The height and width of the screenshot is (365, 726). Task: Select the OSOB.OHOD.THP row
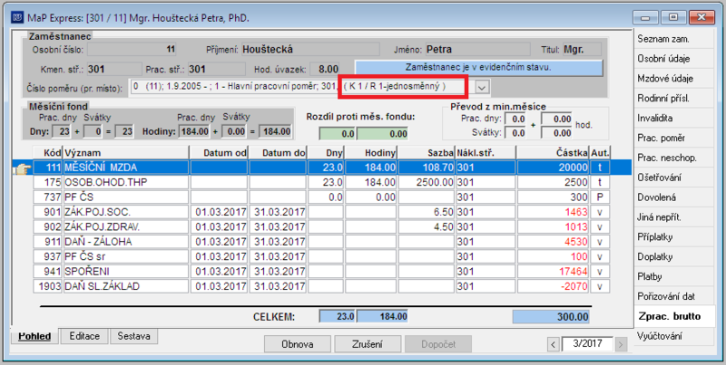pyautogui.click(x=321, y=183)
